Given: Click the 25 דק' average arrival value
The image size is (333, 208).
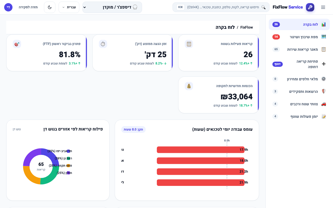Looking at the screenshot, I should (x=155, y=55).
